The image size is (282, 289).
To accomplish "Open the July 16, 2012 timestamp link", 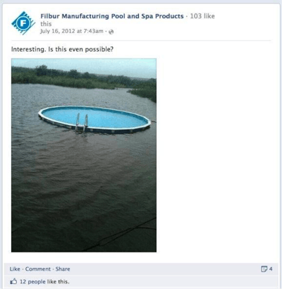I will click(72, 31).
